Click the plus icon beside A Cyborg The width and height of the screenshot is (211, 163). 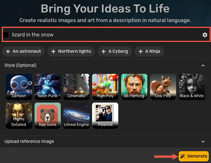pyautogui.click(x=104, y=51)
